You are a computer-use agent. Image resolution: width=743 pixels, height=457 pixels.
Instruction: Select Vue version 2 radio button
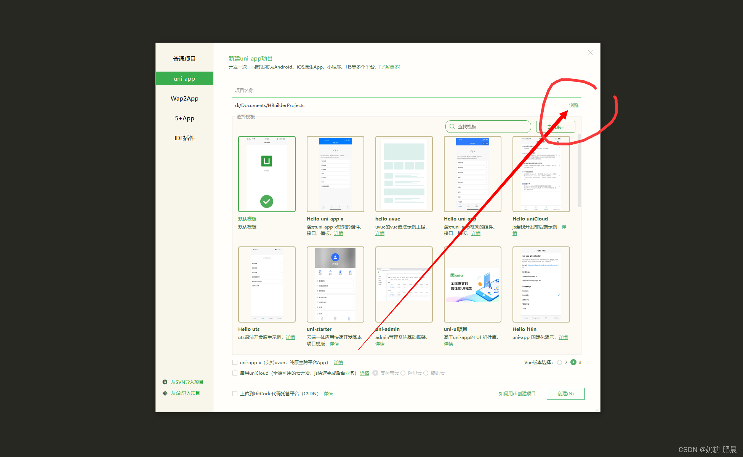(x=559, y=362)
